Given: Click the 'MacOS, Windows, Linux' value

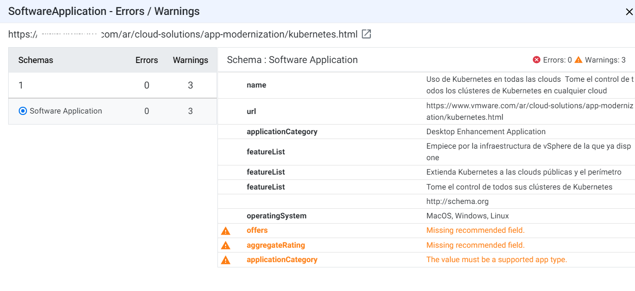Looking at the screenshot, I should [468, 216].
